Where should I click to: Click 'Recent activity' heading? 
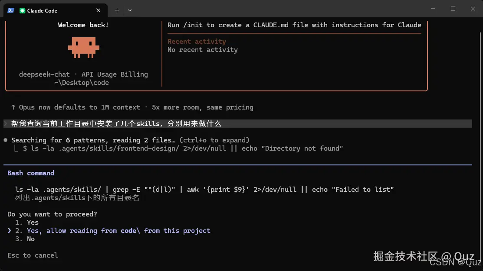(x=197, y=42)
